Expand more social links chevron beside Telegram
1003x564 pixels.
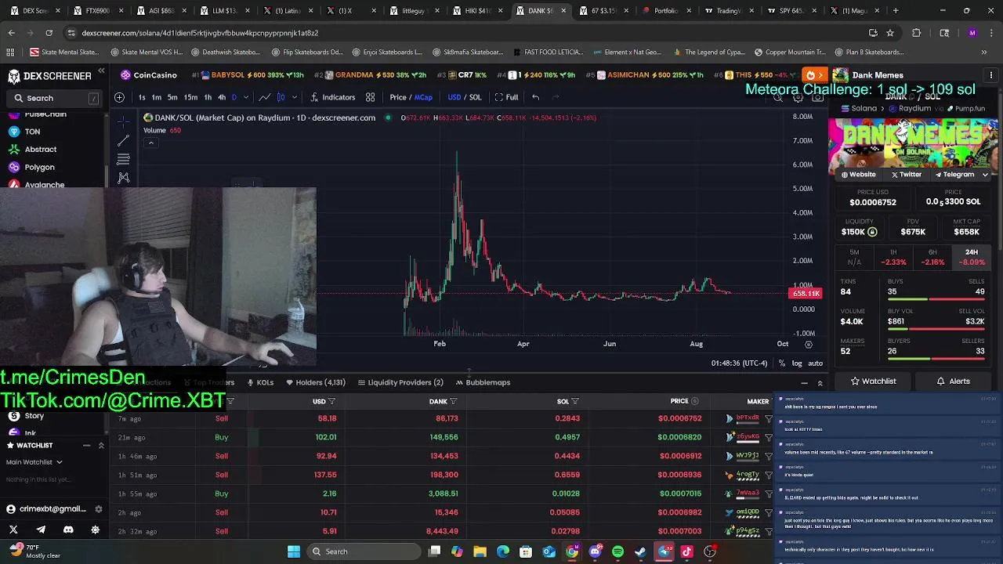[985, 175]
